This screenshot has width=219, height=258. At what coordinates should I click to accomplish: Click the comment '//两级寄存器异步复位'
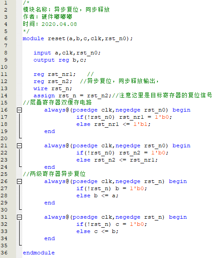[54, 174]
